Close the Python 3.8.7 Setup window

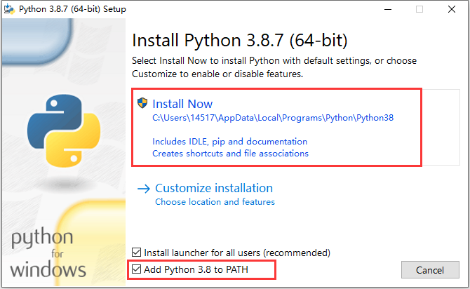[x=452, y=9]
